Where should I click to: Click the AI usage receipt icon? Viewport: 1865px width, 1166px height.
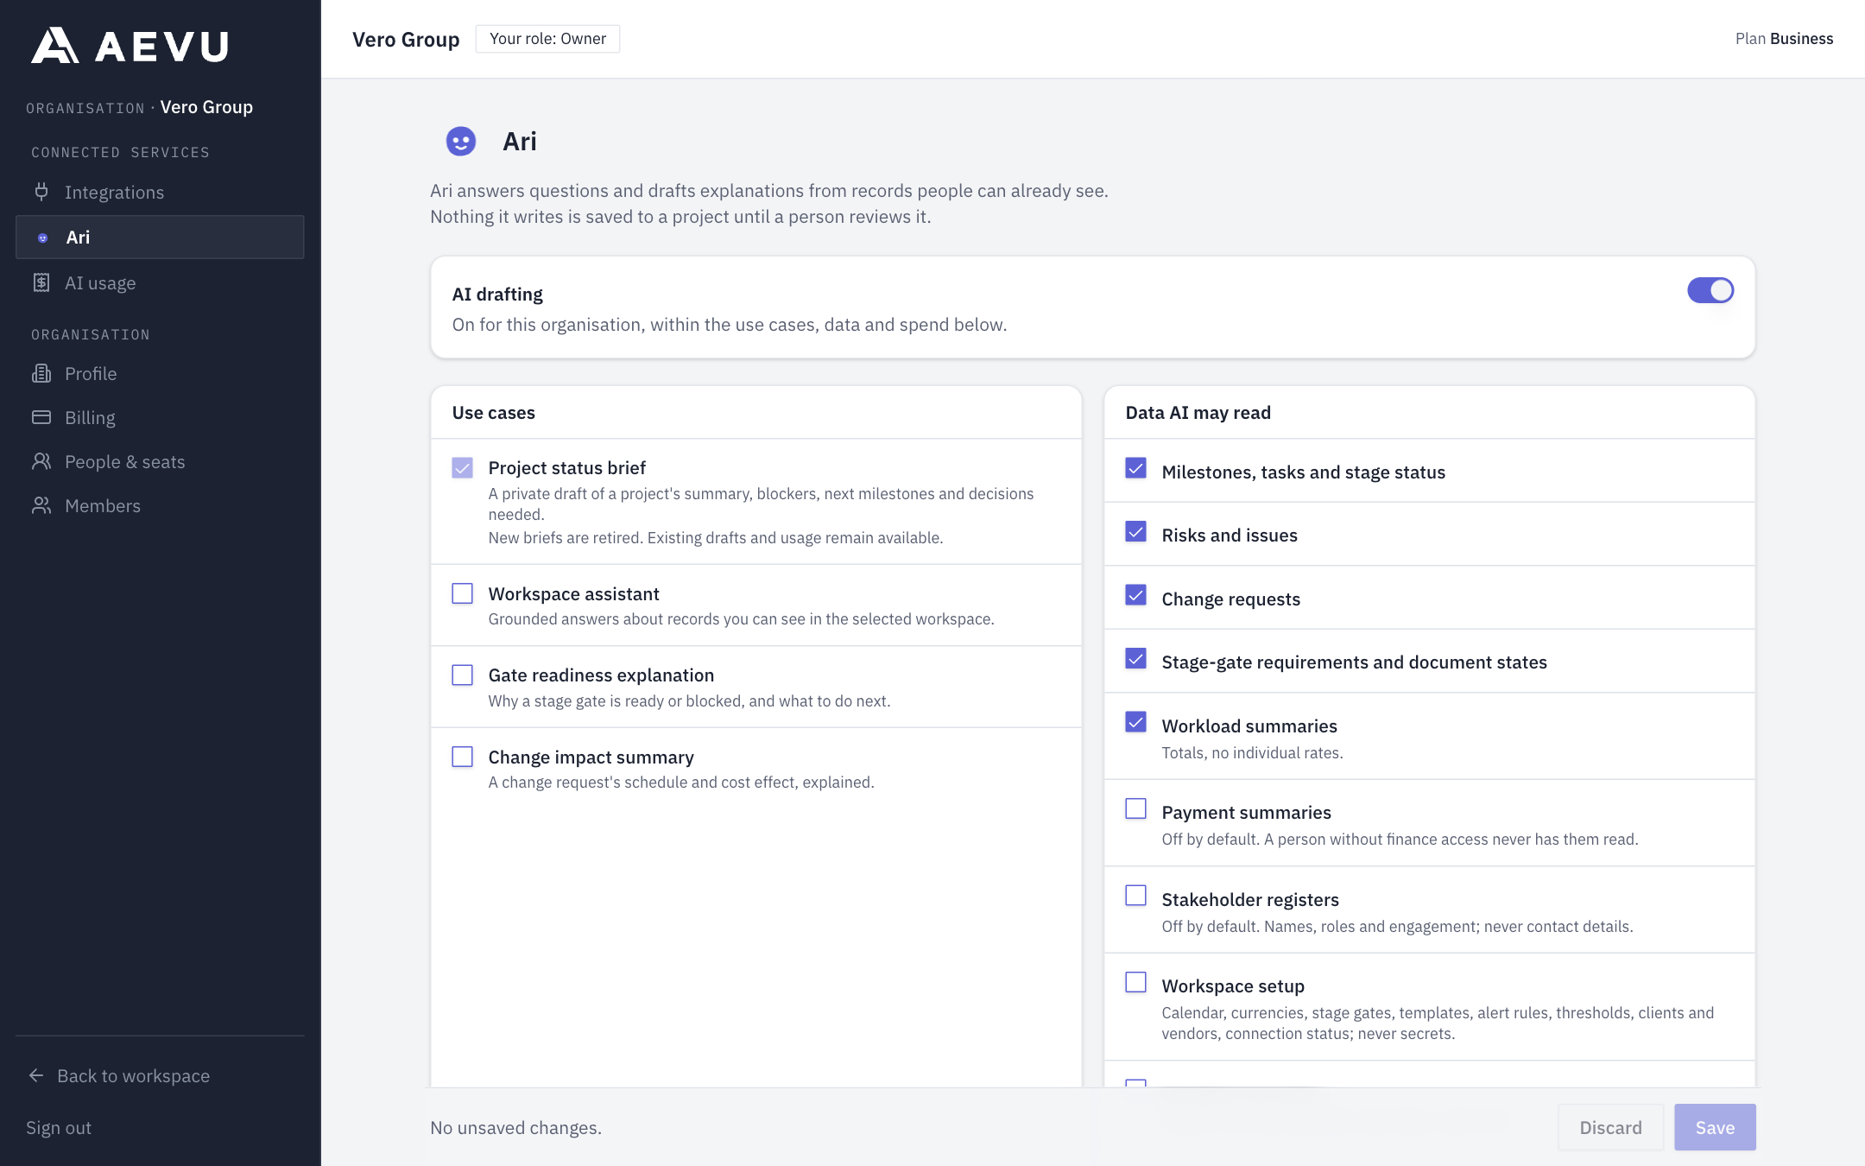tap(41, 282)
